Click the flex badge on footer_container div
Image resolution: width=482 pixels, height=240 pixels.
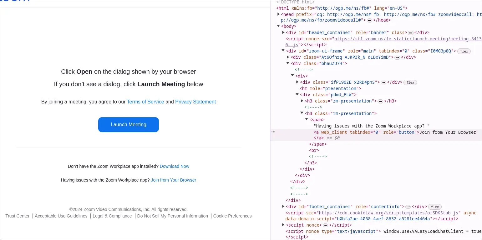(x=435, y=207)
